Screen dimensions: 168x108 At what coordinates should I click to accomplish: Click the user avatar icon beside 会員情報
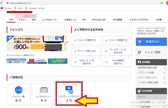coord(139,62)
